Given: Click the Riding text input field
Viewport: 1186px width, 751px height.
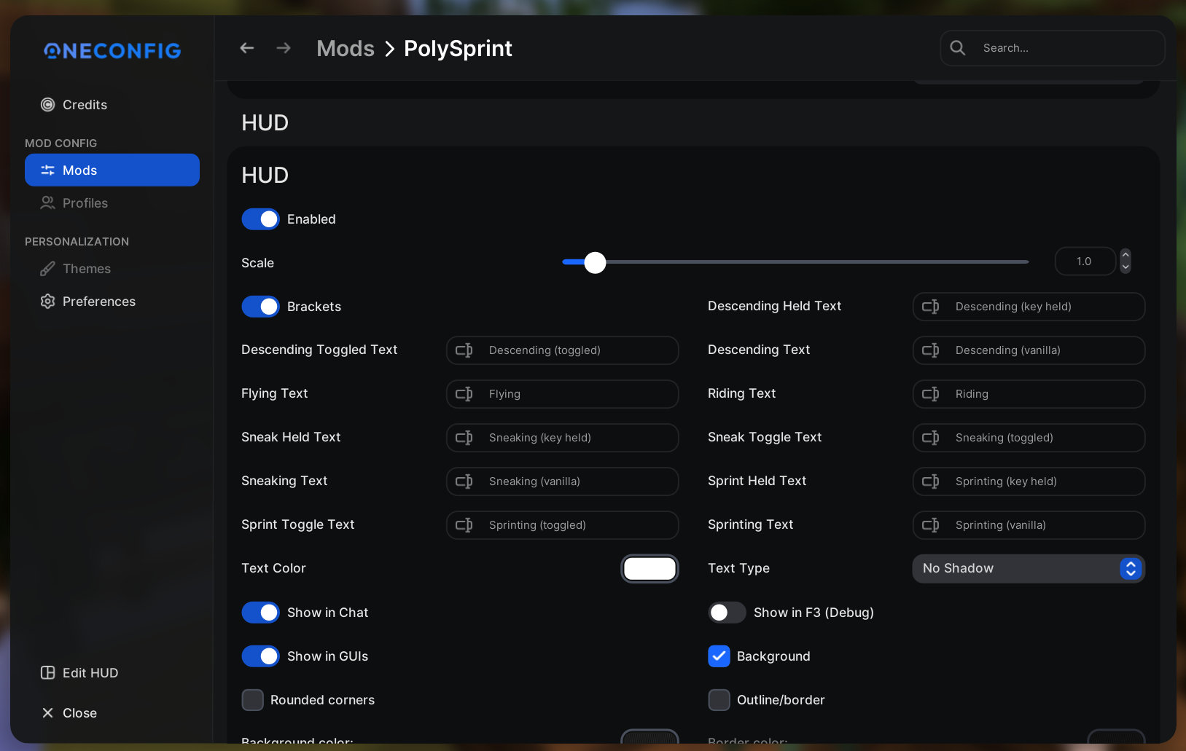Looking at the screenshot, I should pos(1029,394).
